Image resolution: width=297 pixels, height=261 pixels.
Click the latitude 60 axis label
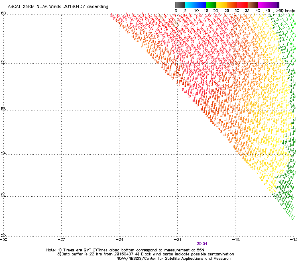(x=3, y=13)
